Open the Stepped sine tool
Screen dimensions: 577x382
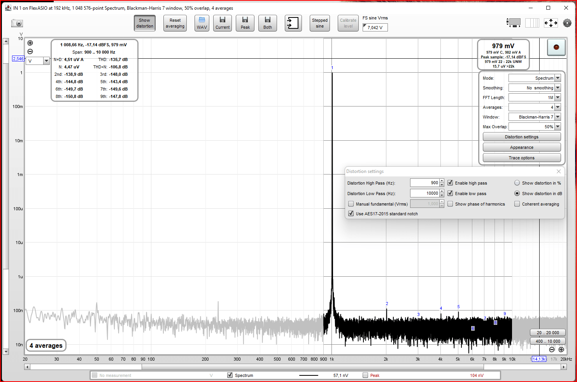320,23
